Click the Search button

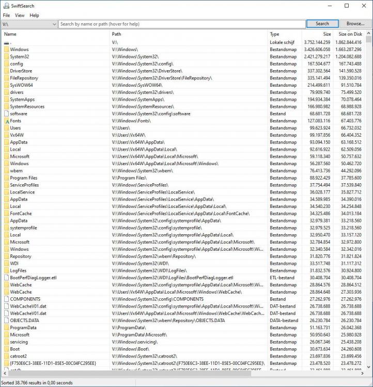tap(322, 24)
